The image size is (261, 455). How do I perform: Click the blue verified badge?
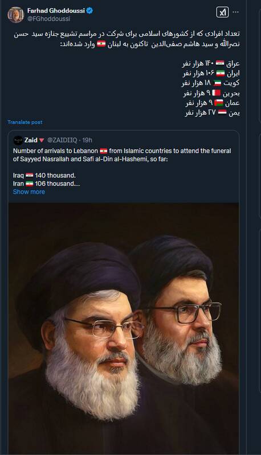(90, 11)
